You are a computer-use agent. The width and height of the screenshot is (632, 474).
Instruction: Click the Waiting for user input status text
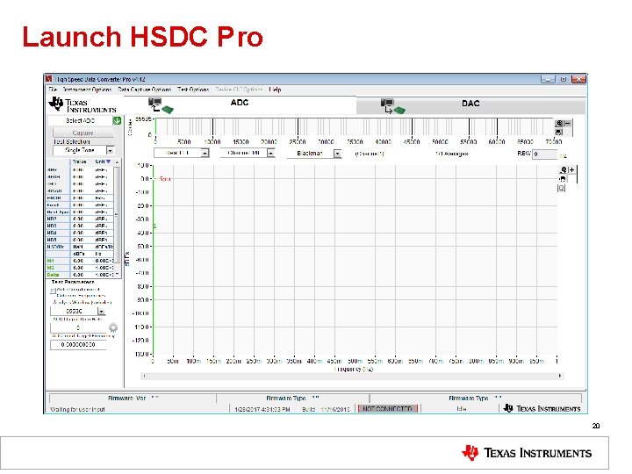pos(77,410)
